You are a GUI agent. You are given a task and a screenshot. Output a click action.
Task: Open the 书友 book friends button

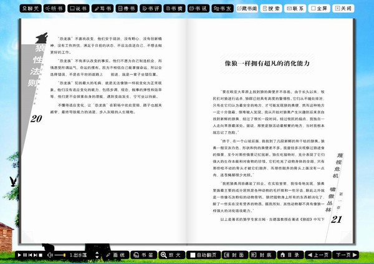point(223,9)
